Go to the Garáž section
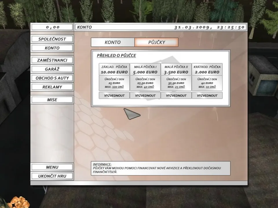Screen dimensions: 278x208 point(52,69)
